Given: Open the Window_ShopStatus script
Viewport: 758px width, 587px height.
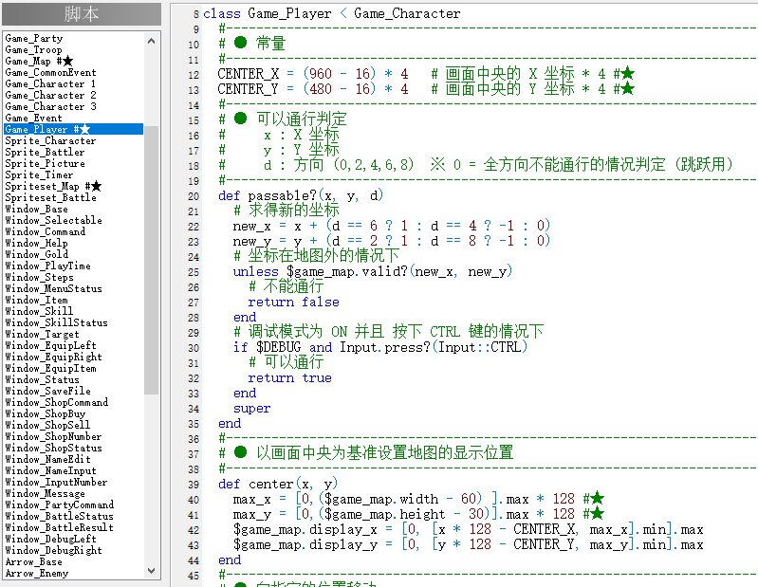Looking at the screenshot, I should 54,448.
